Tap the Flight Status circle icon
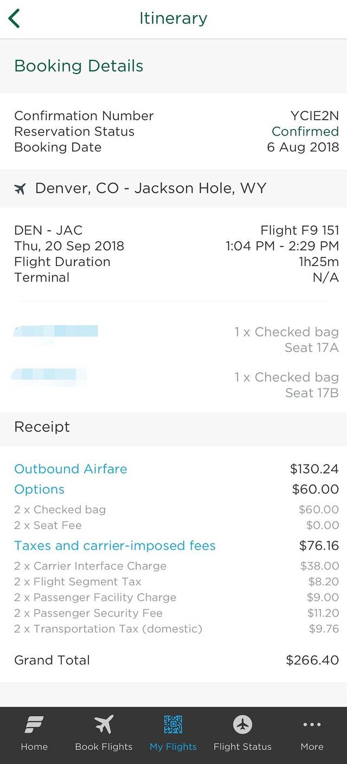The width and height of the screenshot is (347, 764). point(242,724)
